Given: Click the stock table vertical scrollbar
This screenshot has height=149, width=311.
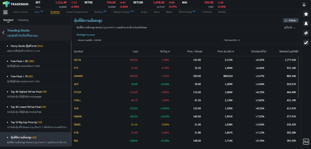Looking at the screenshot, I should click(299, 76).
